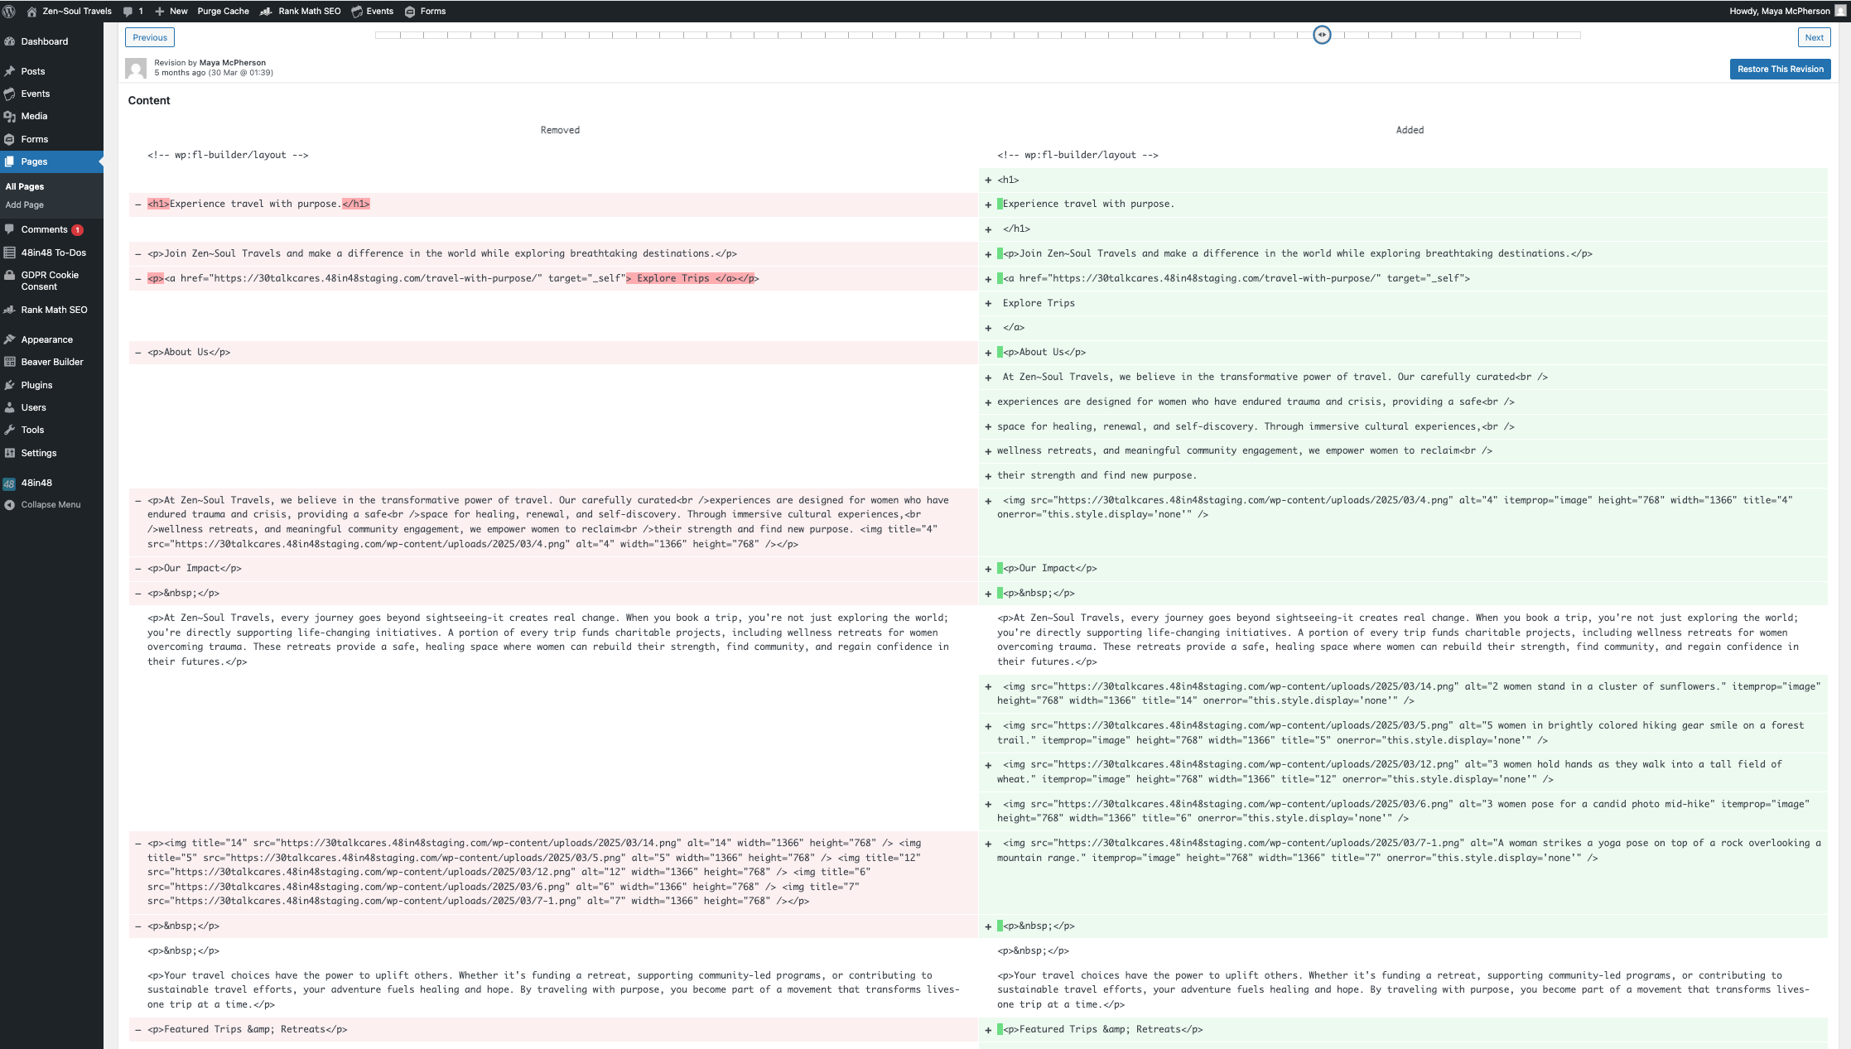Viewport: 1851px width, 1049px height.
Task: Click the user avatar in admin bar
Action: point(1840,11)
